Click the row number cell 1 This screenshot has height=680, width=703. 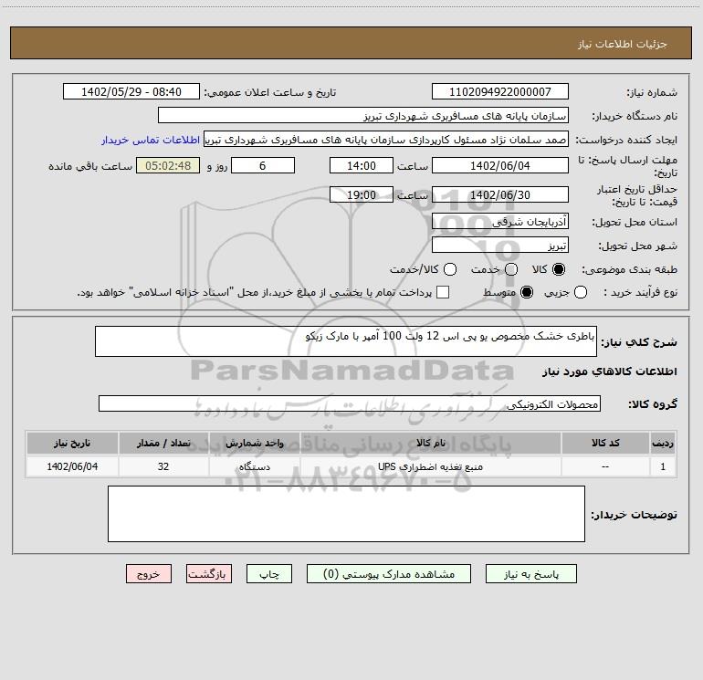pyautogui.click(x=663, y=466)
